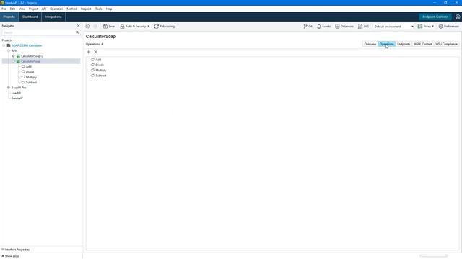Open the user account icon
Viewport: 462px width, 259px height.
point(458,17)
